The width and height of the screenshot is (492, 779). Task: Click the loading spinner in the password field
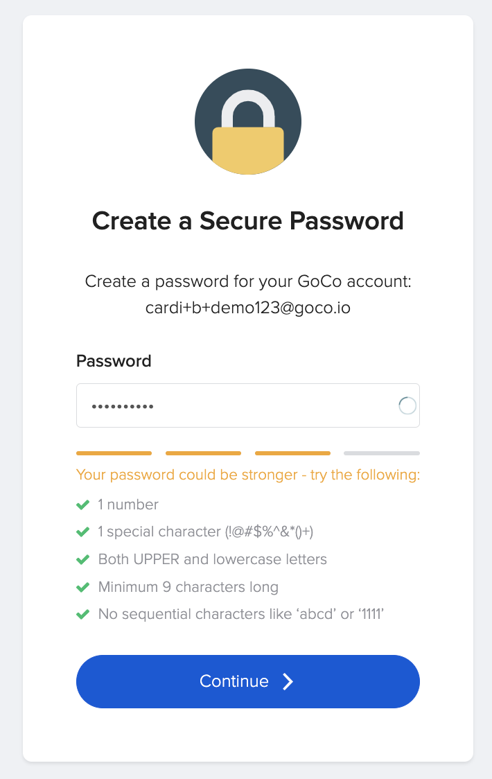click(x=407, y=406)
